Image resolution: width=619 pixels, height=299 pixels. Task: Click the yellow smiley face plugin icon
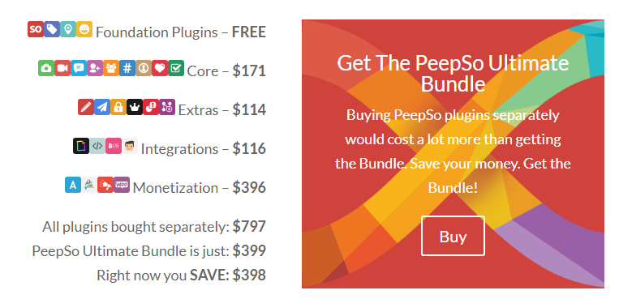[84, 29]
